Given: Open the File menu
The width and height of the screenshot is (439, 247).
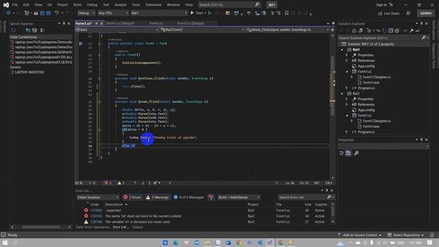Looking at the screenshot, I should (15, 5).
